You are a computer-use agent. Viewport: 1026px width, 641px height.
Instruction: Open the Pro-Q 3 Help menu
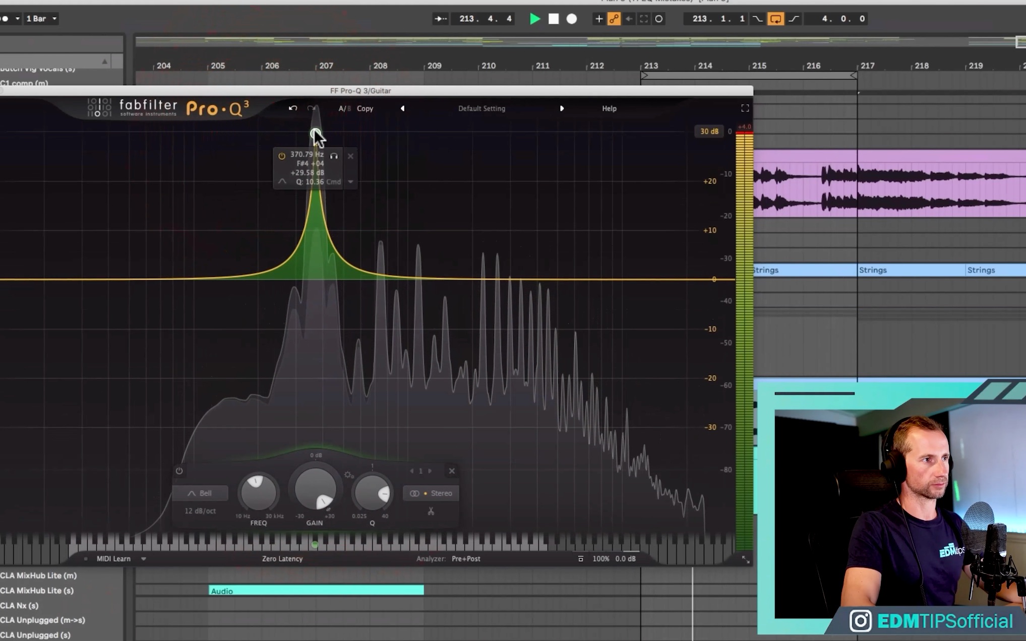609,108
